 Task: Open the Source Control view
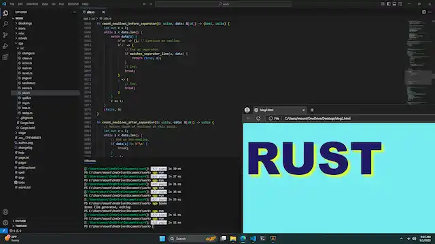click(5, 35)
